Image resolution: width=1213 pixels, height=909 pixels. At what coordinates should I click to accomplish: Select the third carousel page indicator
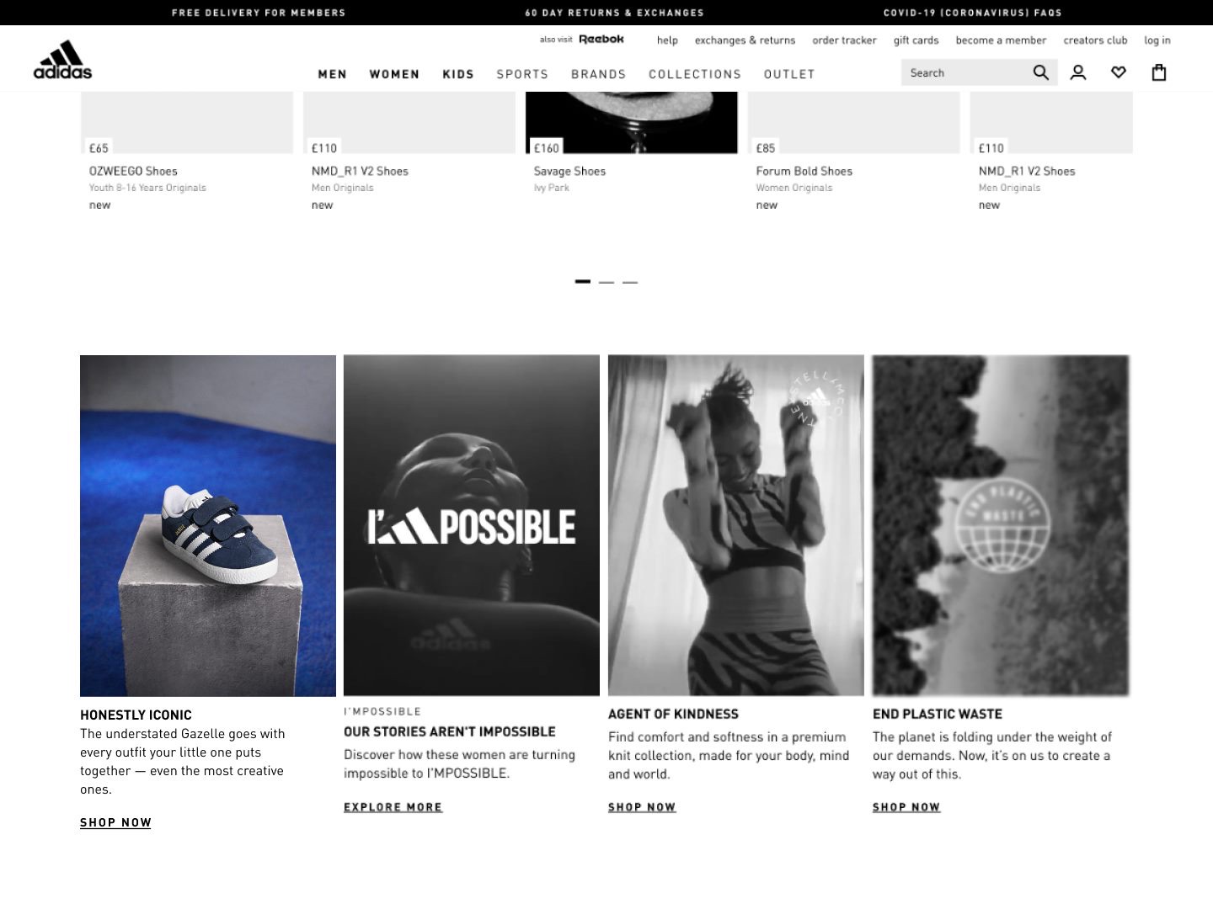point(630,282)
